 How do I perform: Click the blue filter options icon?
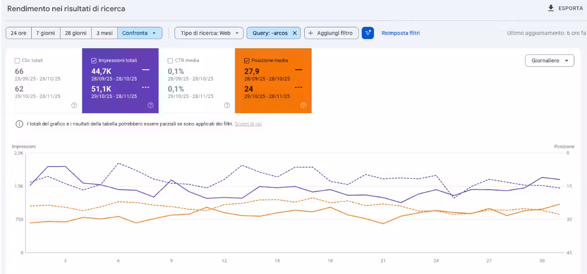(368, 33)
